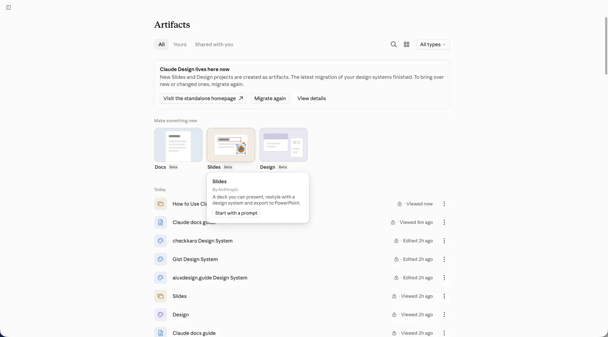This screenshot has height=337, width=608.
Task: Open Gist Design System artifact
Action: (x=195, y=259)
